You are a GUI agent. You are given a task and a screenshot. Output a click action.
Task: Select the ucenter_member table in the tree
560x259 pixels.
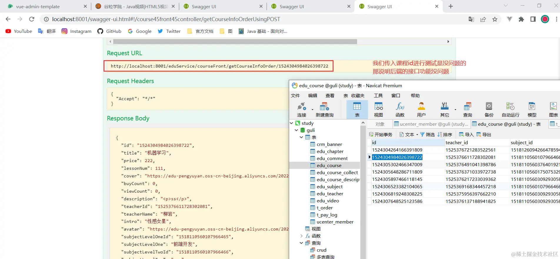tap(335, 222)
